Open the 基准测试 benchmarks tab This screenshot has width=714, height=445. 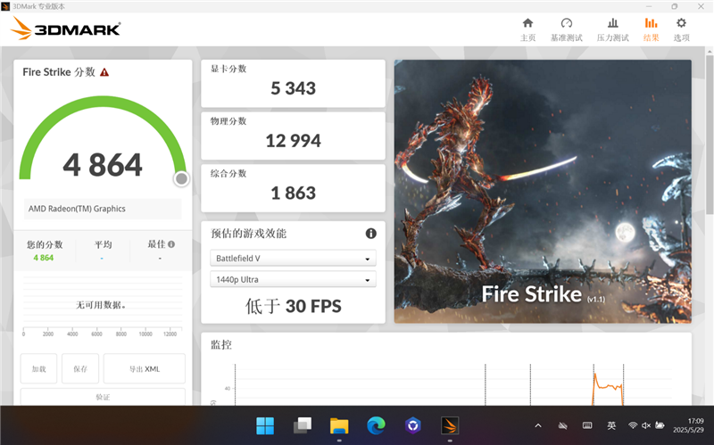[x=567, y=29]
